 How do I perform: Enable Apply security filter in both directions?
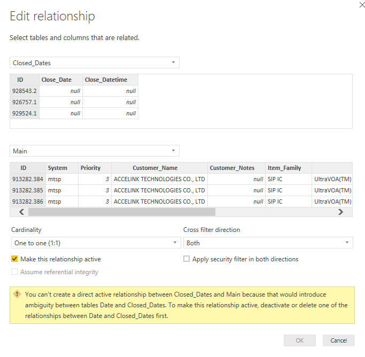[x=187, y=259]
